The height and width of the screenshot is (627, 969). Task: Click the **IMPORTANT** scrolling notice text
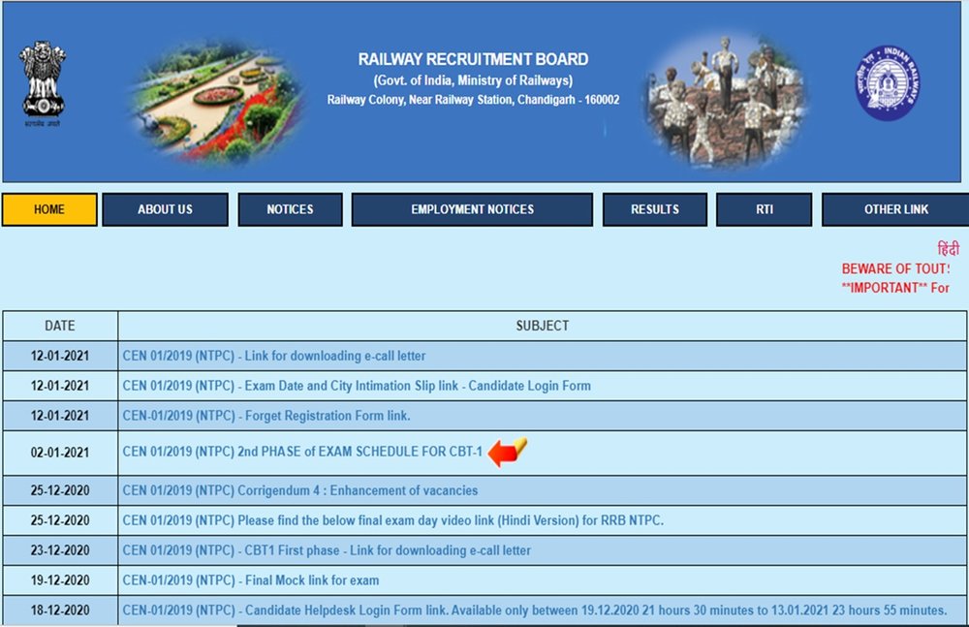click(x=894, y=288)
